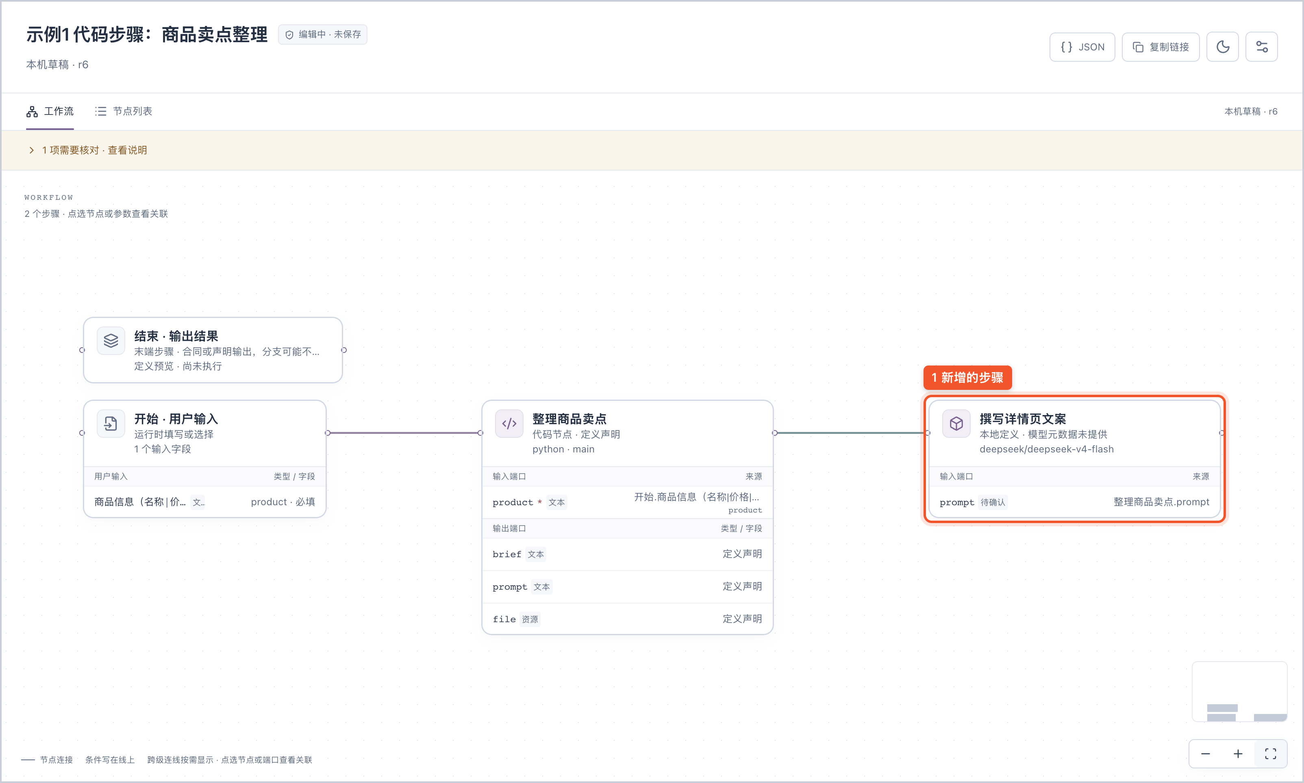Switch to the 节点列表 tab
This screenshot has width=1304, height=783.
click(x=124, y=111)
